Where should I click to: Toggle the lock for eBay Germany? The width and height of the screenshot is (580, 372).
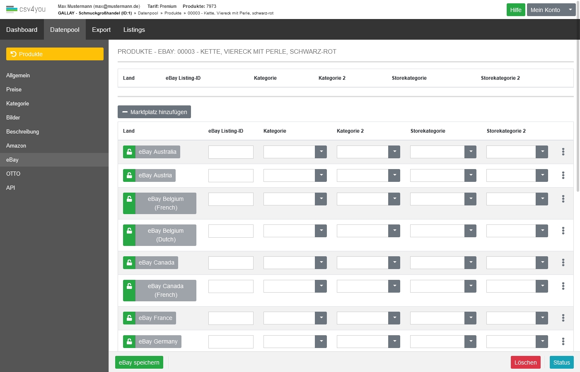point(129,341)
